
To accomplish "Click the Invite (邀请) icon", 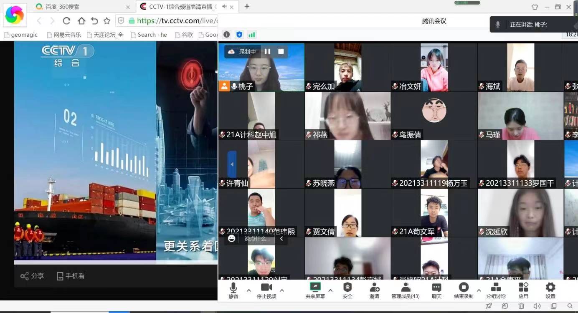I will (x=374, y=290).
